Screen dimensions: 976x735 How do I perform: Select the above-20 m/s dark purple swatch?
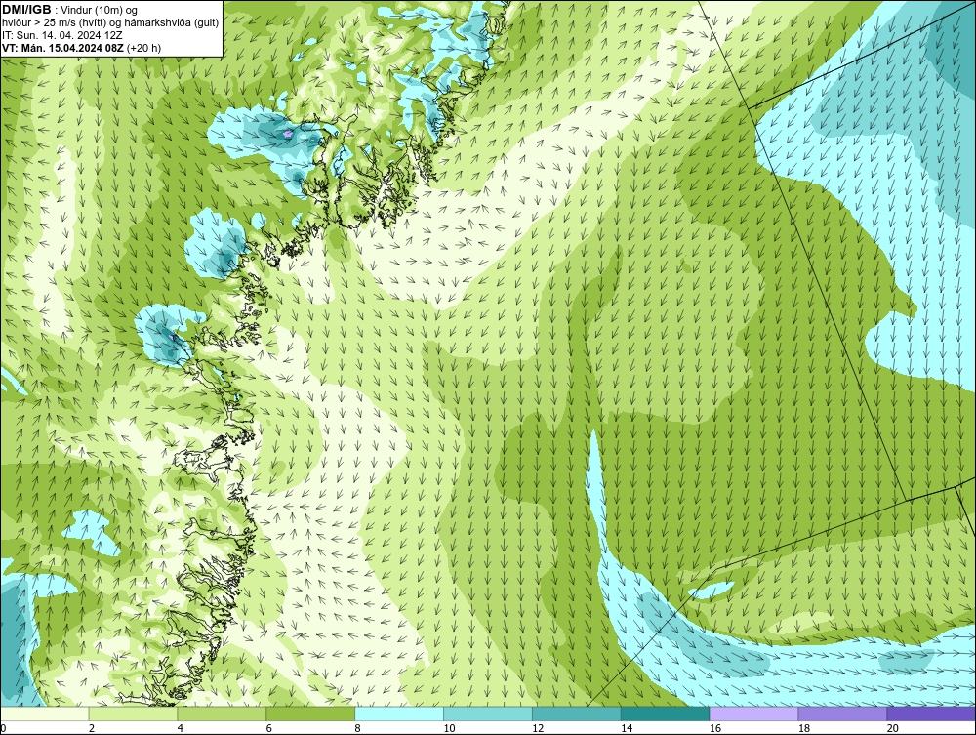click(931, 714)
